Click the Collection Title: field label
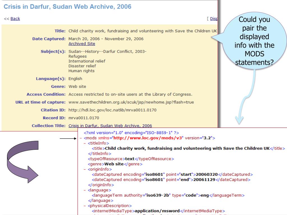The width and height of the screenshot is (287, 215). (x=49, y=126)
